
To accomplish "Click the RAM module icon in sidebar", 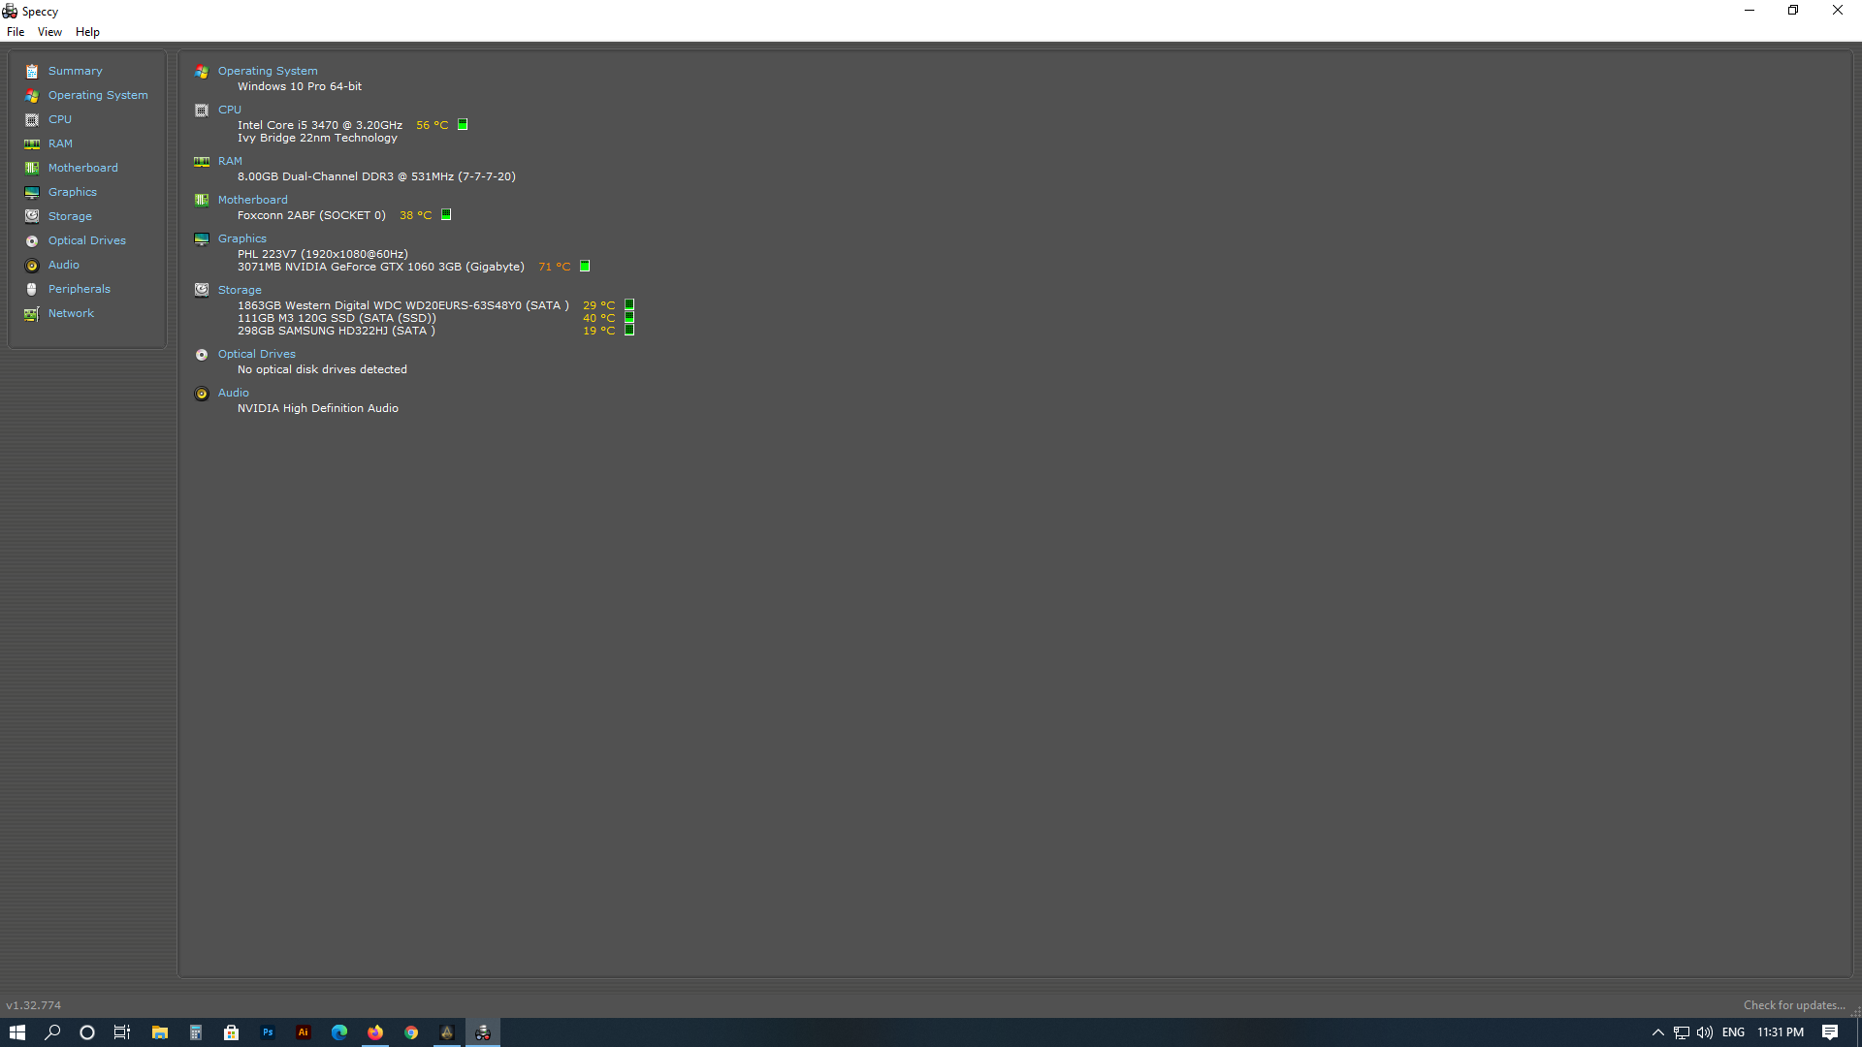I will coord(32,143).
